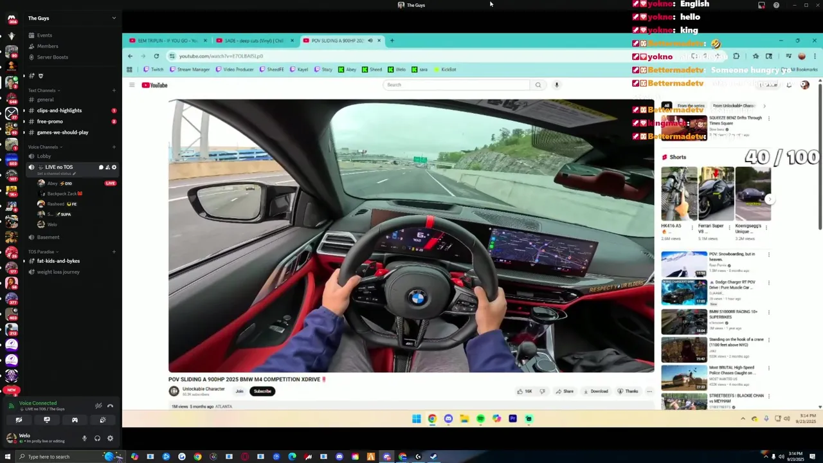This screenshot has width=823, height=463.
Task: Share your screen in Discord
Action: (47, 420)
